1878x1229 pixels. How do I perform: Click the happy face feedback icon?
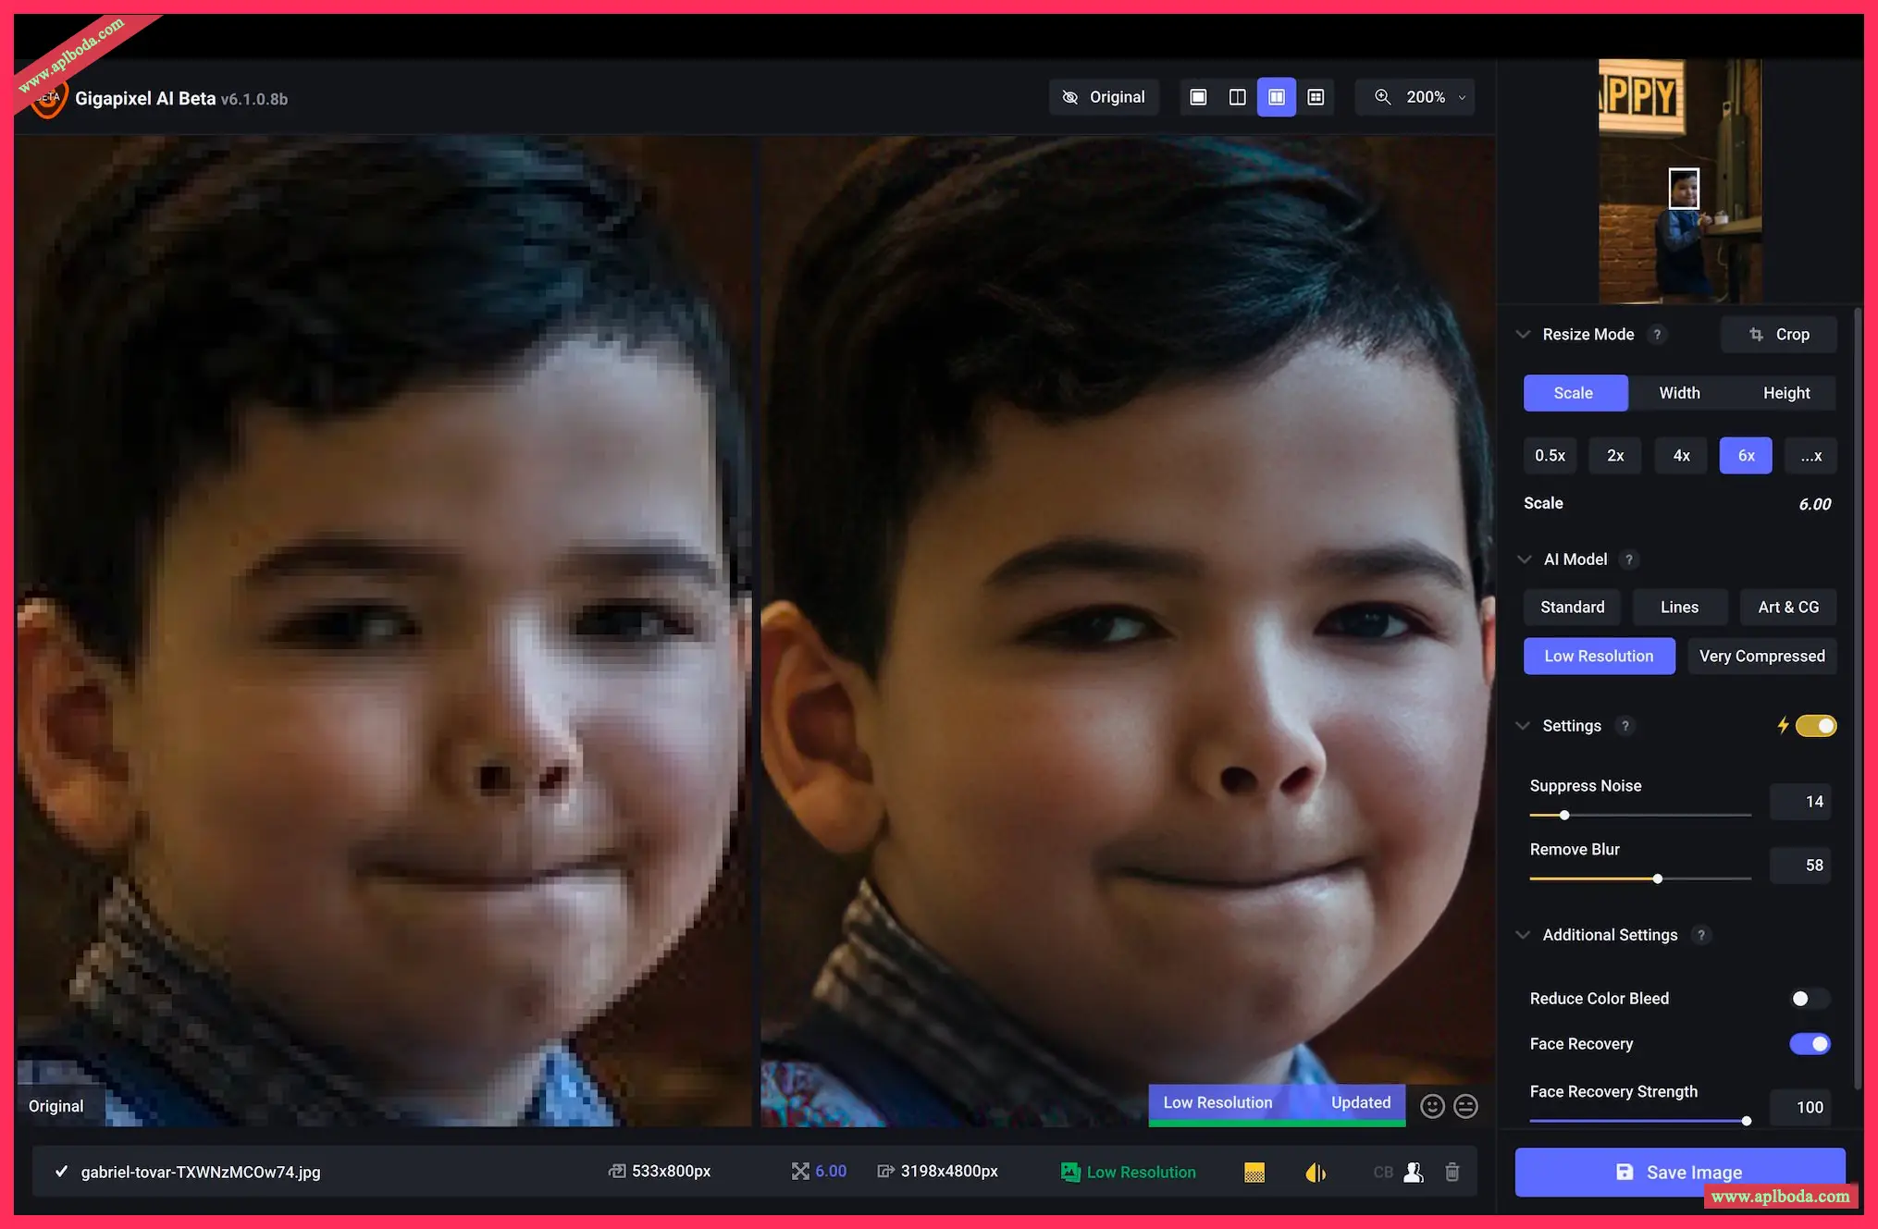click(x=1432, y=1106)
